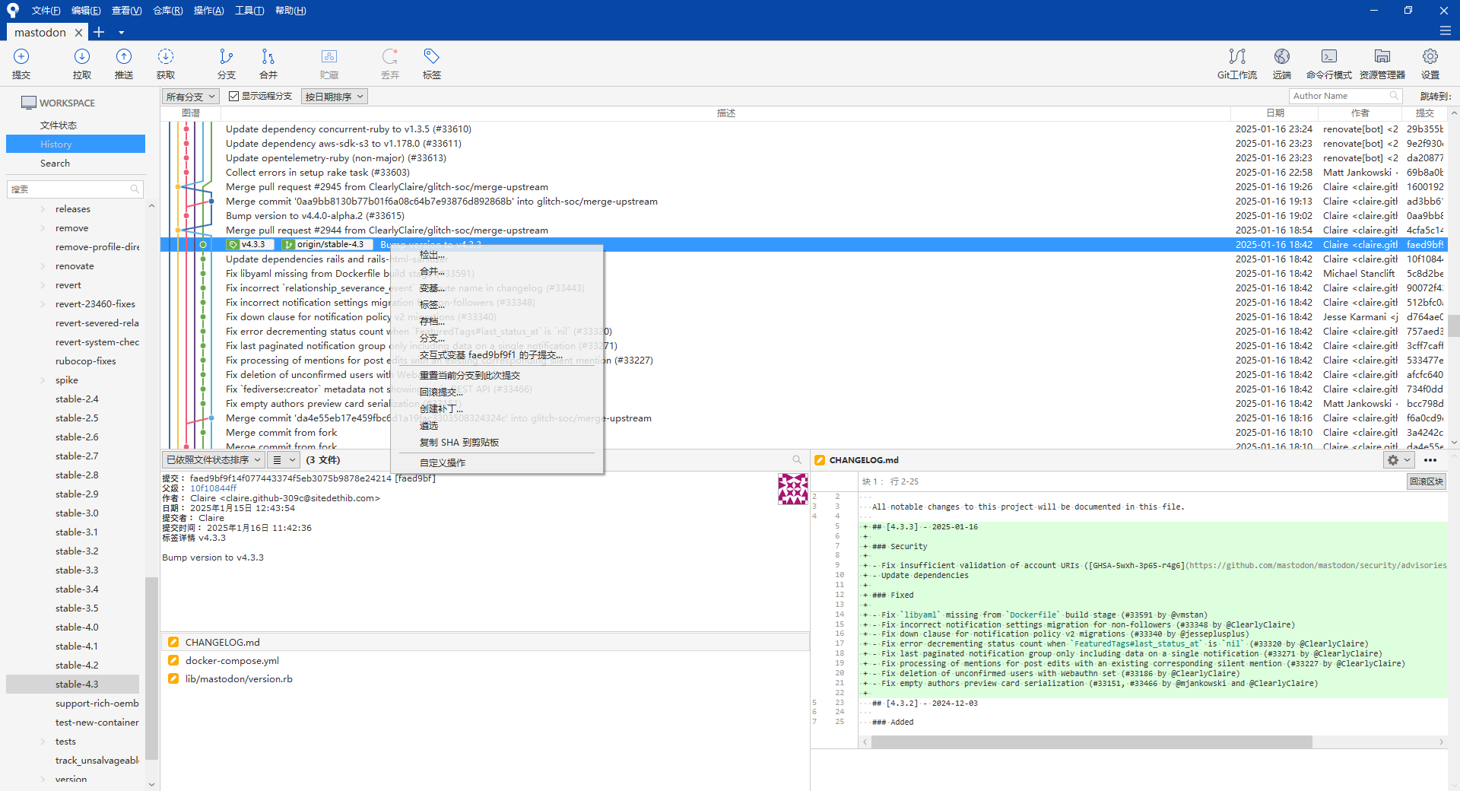Open 资源管理器 (explorer) from the toolbar
1460x791 pixels.
pos(1382,63)
